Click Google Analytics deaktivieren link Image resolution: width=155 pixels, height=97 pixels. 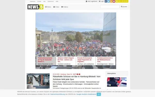tap(86, 94)
